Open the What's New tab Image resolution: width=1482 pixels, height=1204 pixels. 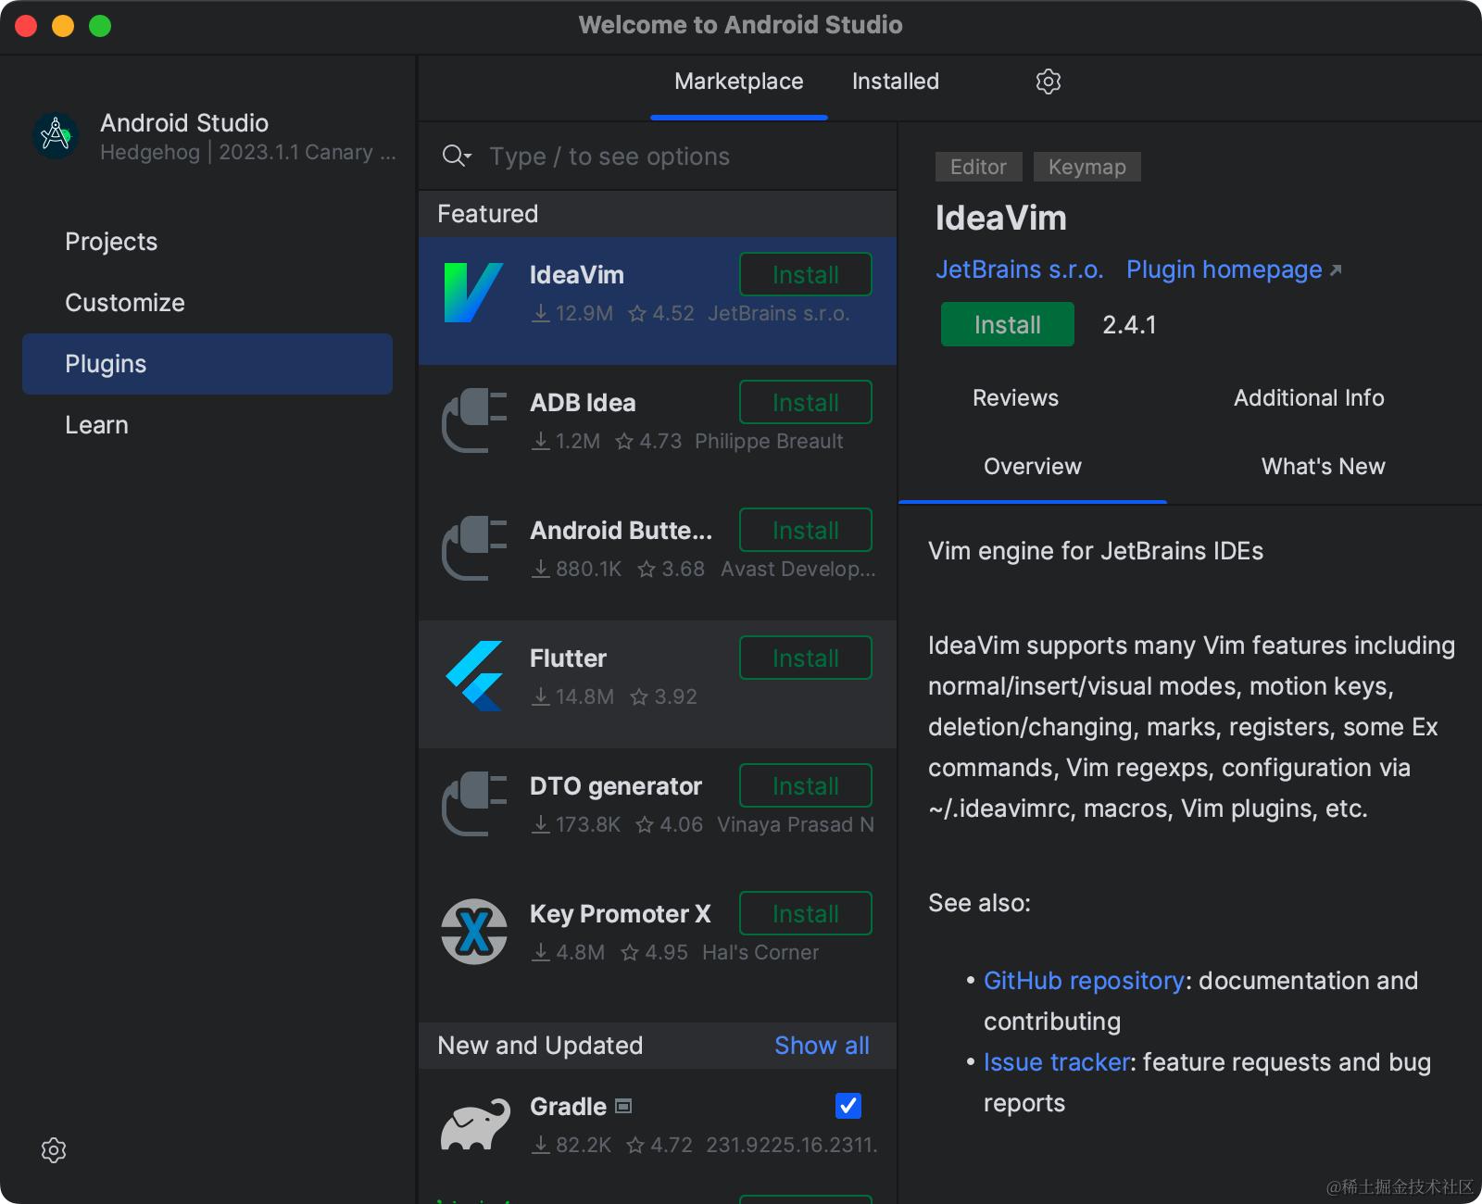(1323, 467)
